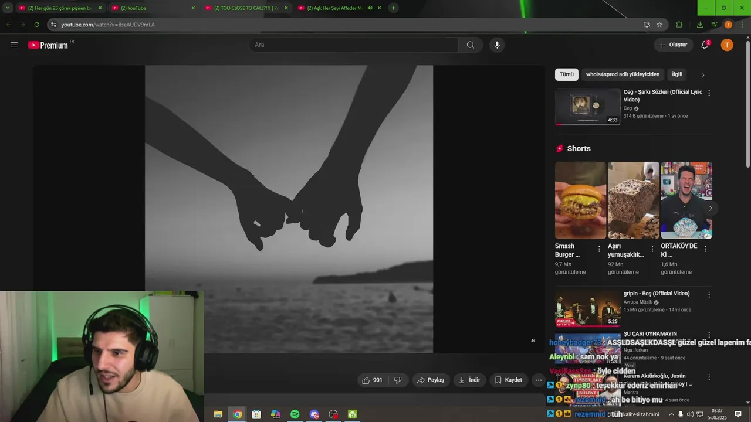Open Smash Burger short thumbnail
The height and width of the screenshot is (422, 751).
pos(580,200)
